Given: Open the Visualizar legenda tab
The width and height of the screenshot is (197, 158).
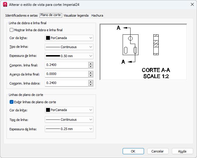Looking at the screenshot, I should [76, 15].
